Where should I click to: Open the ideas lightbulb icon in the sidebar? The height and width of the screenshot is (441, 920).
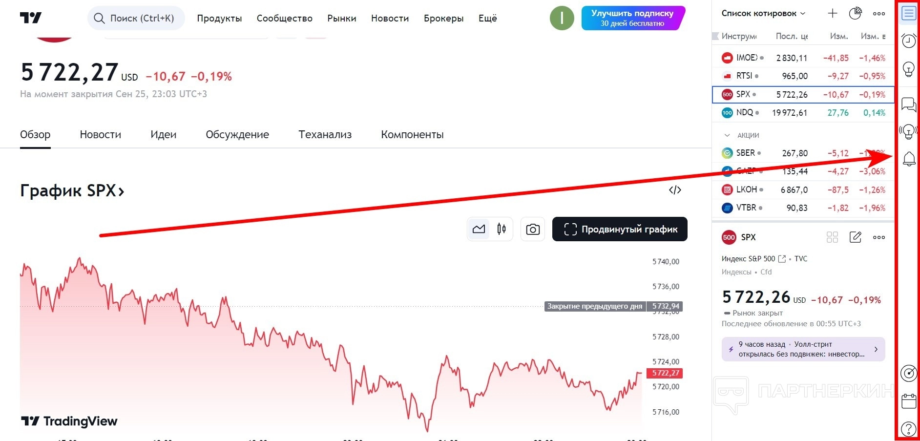(908, 69)
